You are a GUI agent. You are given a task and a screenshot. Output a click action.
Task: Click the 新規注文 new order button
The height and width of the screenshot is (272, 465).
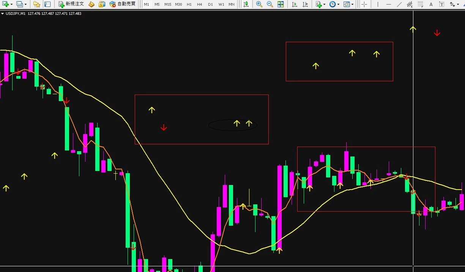(x=71, y=4)
